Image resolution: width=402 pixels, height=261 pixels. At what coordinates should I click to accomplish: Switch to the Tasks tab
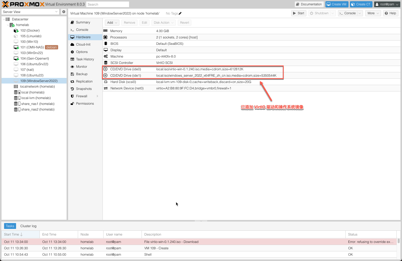10,226
